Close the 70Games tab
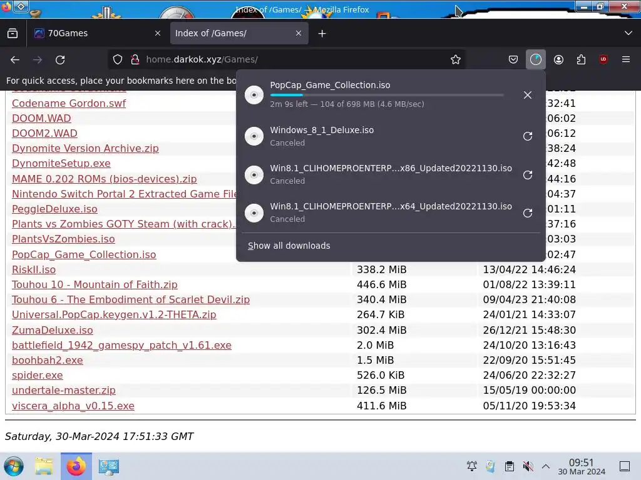 [158, 34]
